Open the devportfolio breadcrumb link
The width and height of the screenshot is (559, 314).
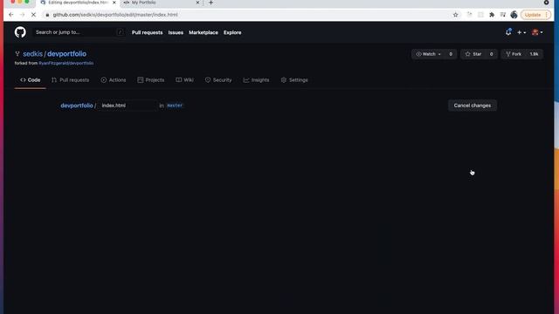coord(77,106)
